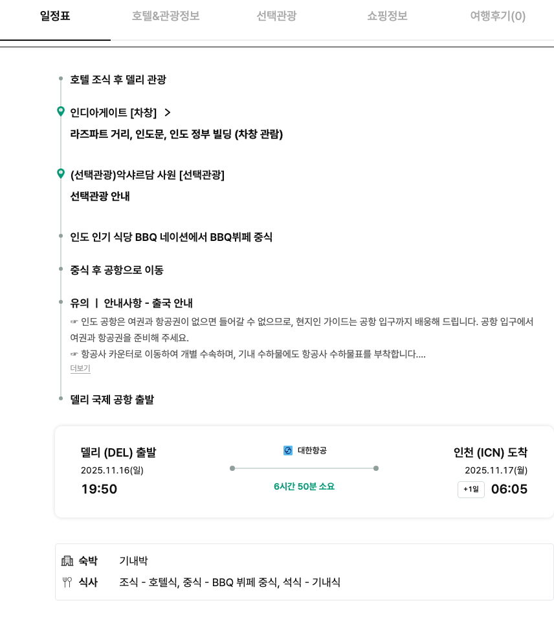Switch to the 선택관광 tab
554x627 pixels.
point(276,17)
